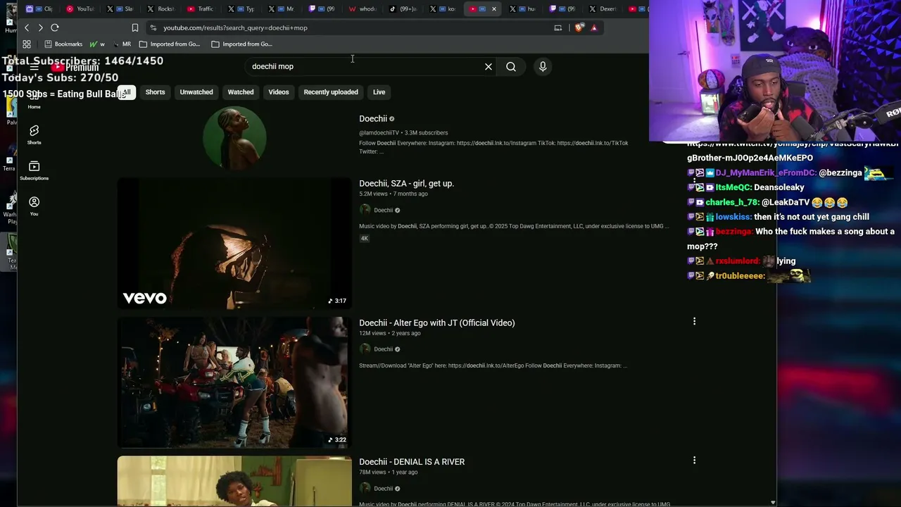The height and width of the screenshot is (507, 901).
Task: Click the Brave Rewards triangle icon
Action: [x=594, y=27]
